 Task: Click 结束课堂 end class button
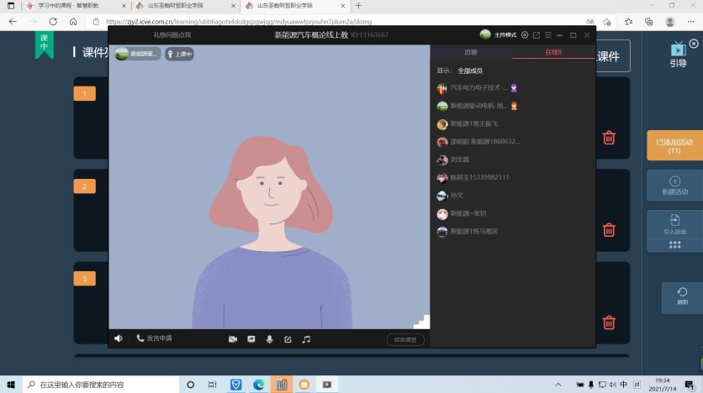click(x=405, y=340)
